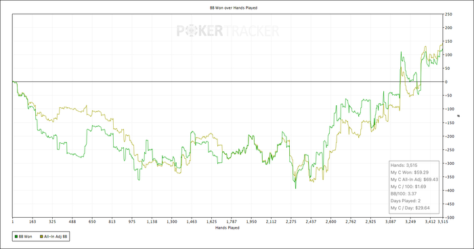Click x-axis tick label 1,300

172,222
